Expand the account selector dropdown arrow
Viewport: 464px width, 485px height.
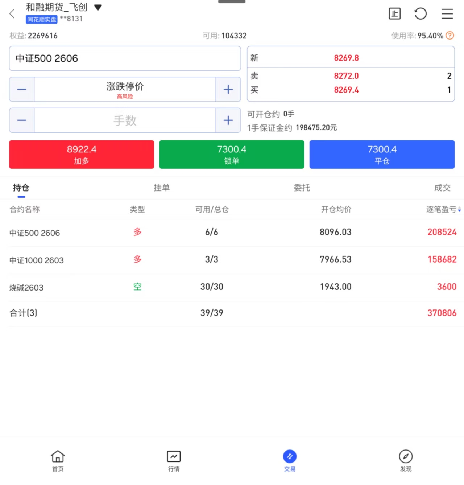click(x=98, y=8)
